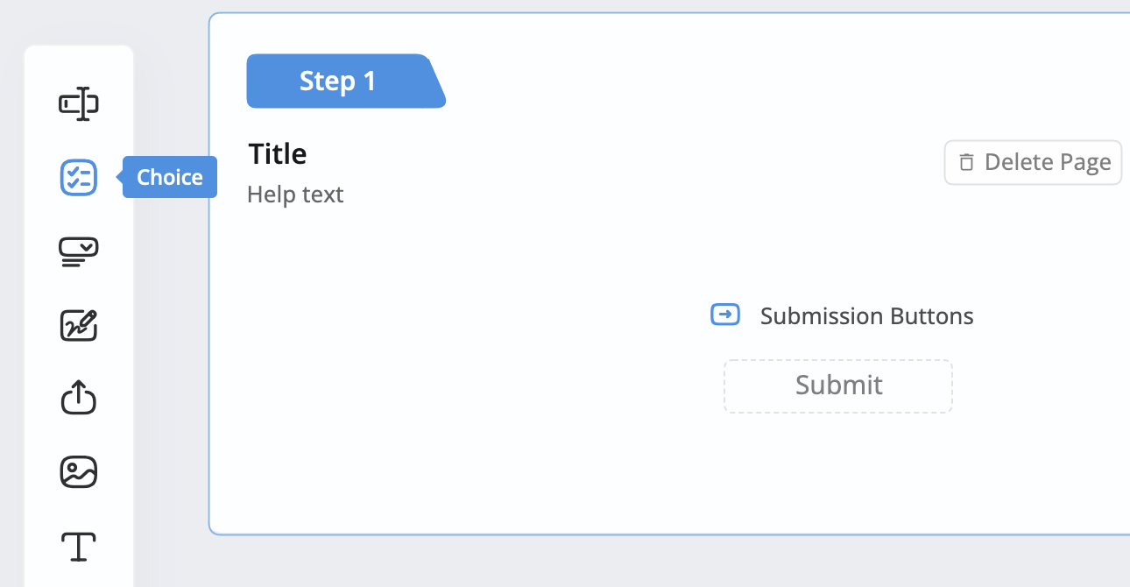Choose the file upload field icon
Image resolution: width=1130 pixels, height=587 pixels.
[x=79, y=399]
